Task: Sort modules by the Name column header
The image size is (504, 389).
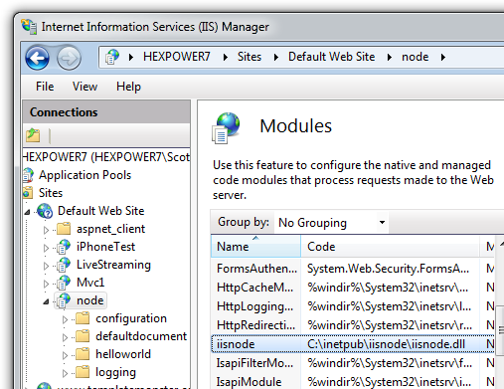Action: [x=255, y=246]
